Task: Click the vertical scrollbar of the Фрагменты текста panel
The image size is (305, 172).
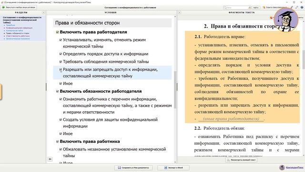Action: pos(304,59)
